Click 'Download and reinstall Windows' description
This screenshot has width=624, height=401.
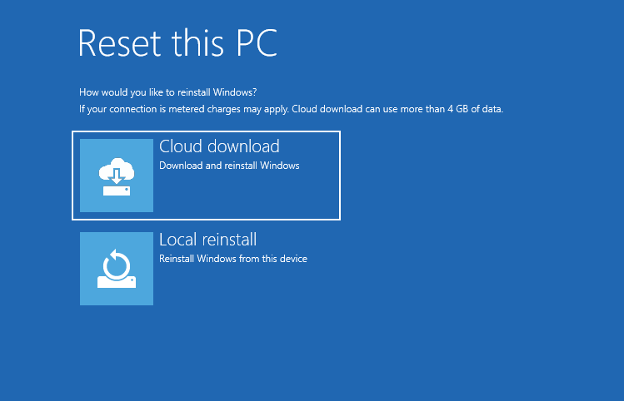point(229,166)
